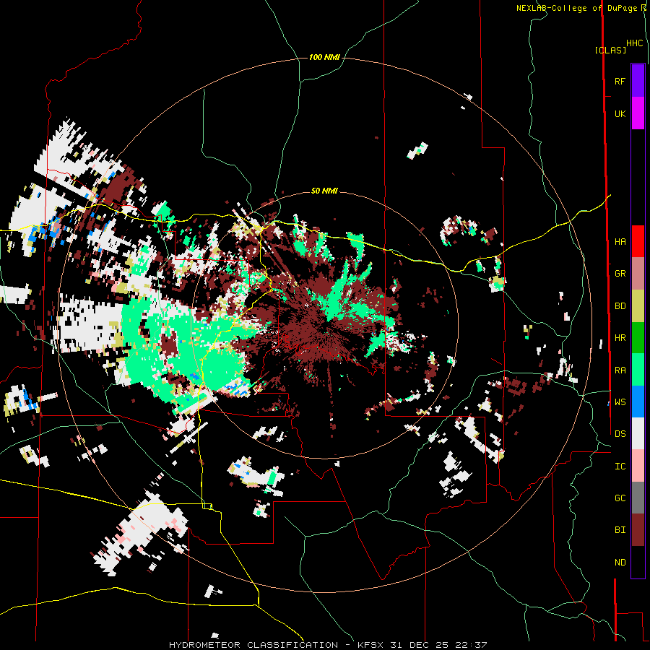The height and width of the screenshot is (650, 650).
Task: Select the BI brown legend swatch
Action: pos(638,530)
